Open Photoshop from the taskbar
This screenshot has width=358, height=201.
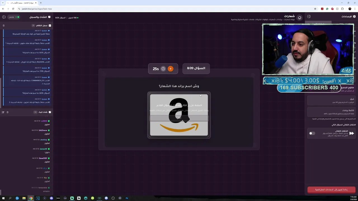pyautogui.click(x=127, y=198)
